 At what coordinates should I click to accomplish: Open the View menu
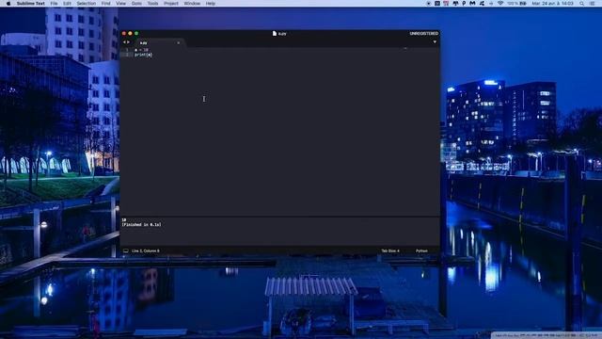coord(120,3)
